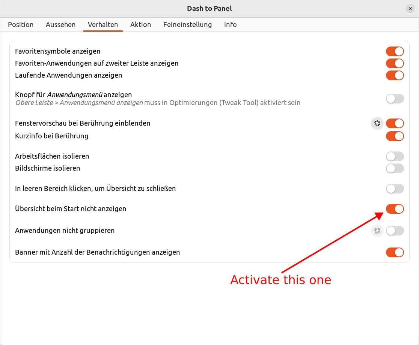Viewport: 419px width, 345px height.
Task: Switch to the Position tab
Action: coord(21,25)
